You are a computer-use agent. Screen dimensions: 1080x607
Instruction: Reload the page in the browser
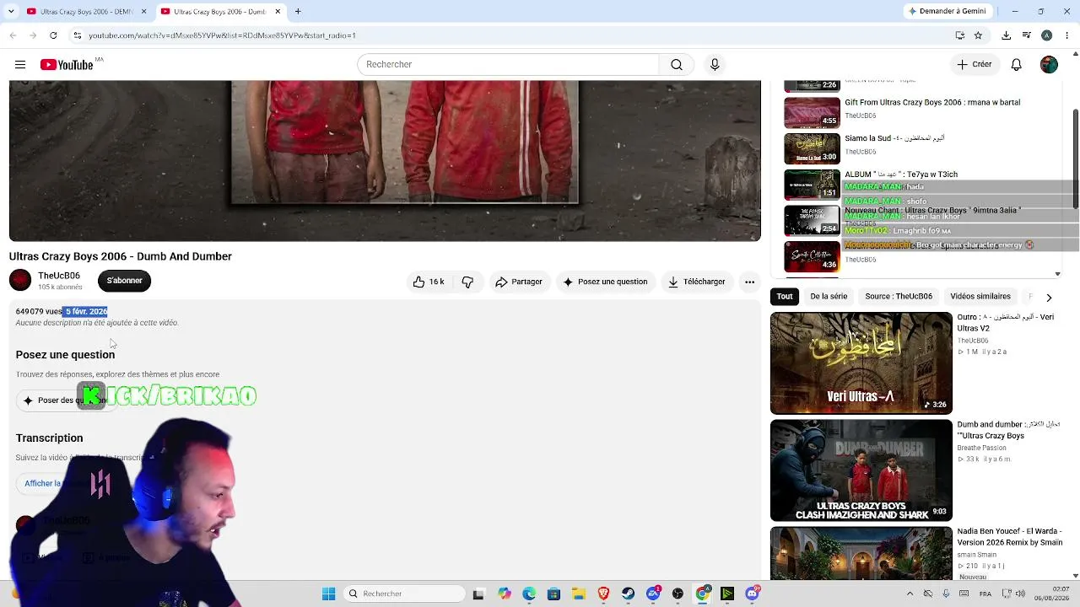point(53,35)
